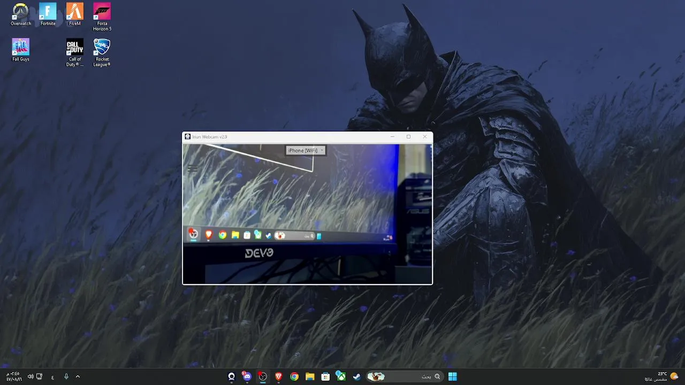This screenshot has height=385, width=685.
Task: Select the Rocket League desktop icon
Action: click(x=102, y=52)
